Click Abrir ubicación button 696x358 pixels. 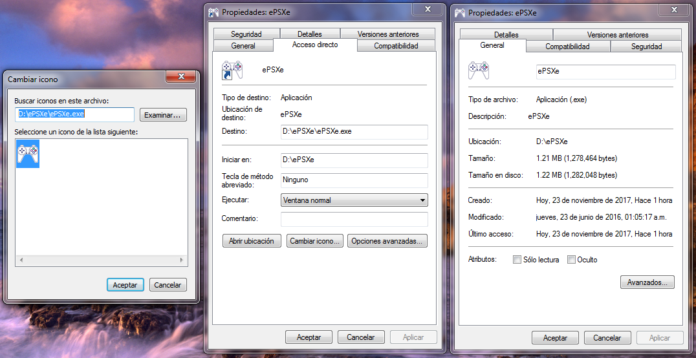(252, 241)
